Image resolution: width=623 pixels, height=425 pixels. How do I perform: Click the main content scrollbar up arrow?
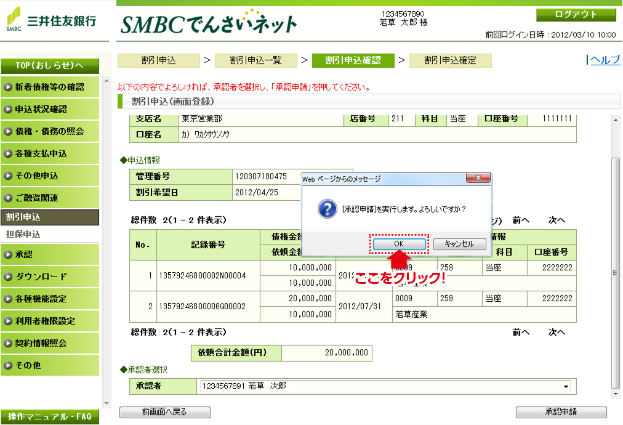click(x=616, y=120)
